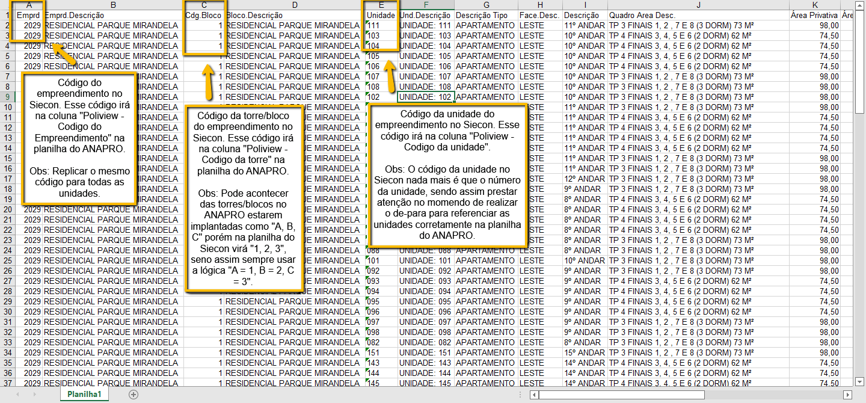This screenshot has height=403, width=866.
Task: Select the Área Privativa header cell
Action: point(814,15)
